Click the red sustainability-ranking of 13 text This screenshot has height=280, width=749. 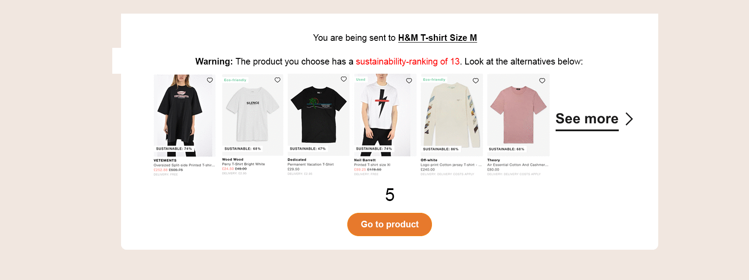(407, 61)
